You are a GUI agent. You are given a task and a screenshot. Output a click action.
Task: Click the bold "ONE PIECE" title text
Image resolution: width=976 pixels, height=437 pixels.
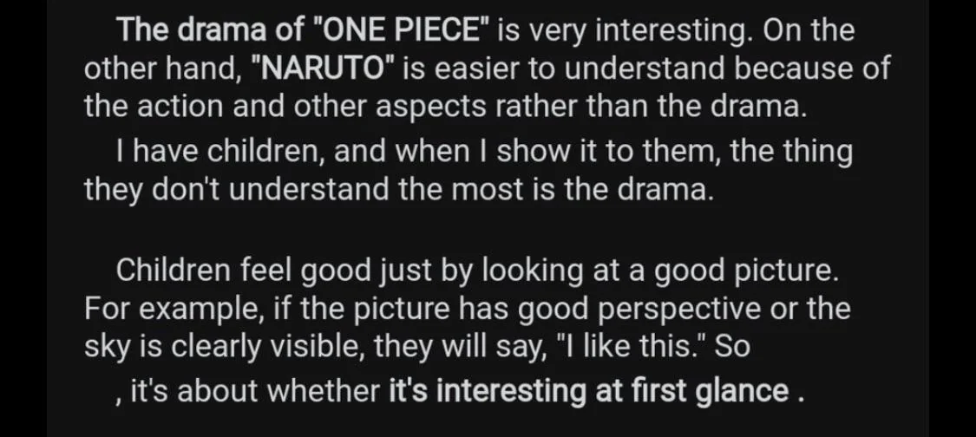click(400, 29)
